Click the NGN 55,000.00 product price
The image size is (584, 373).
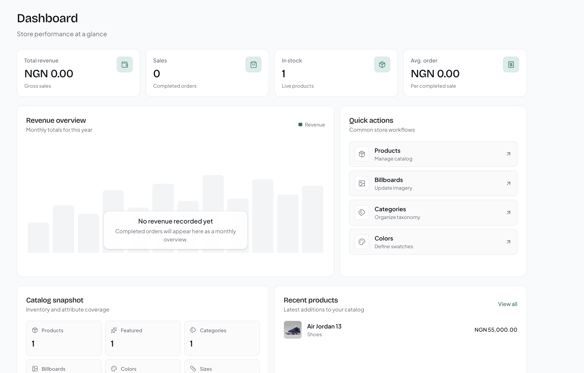click(x=496, y=330)
